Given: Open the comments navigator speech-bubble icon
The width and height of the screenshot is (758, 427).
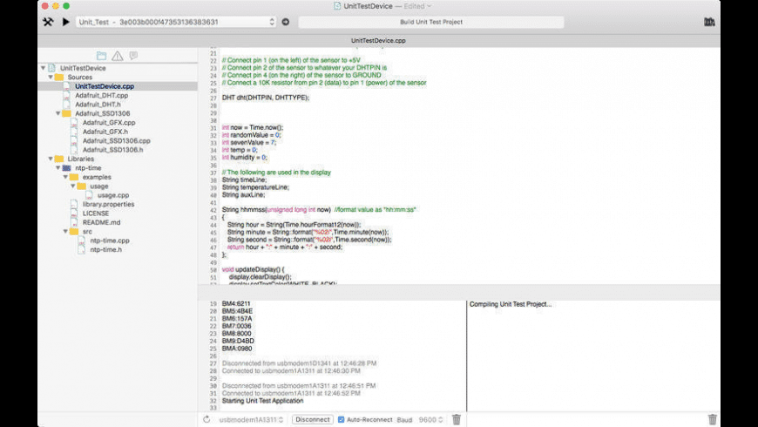Looking at the screenshot, I should pyautogui.click(x=133, y=56).
